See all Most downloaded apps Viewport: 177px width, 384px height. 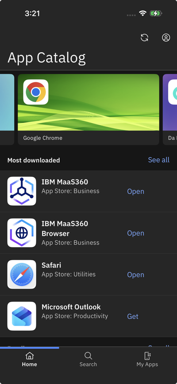159,160
